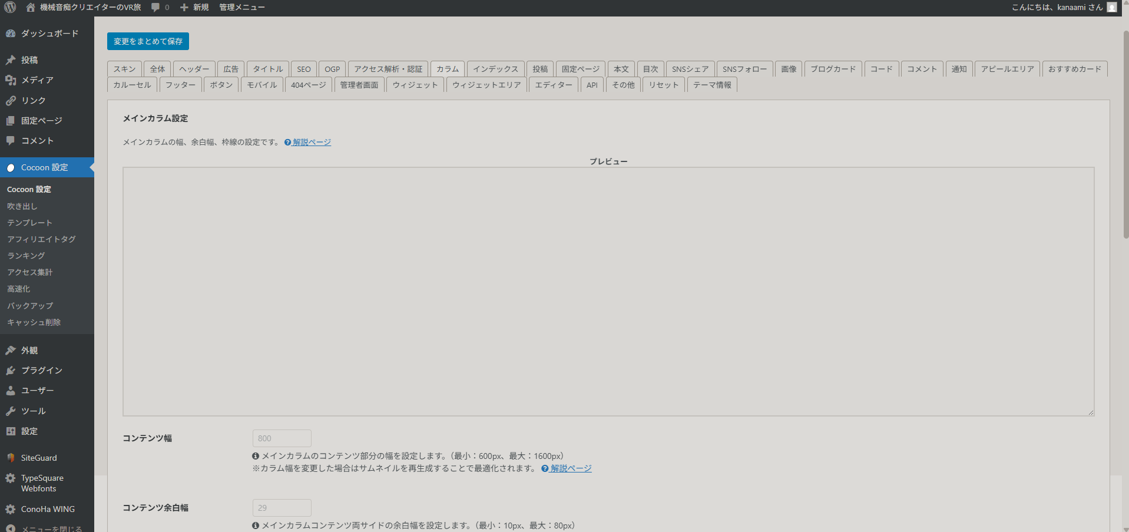Open the 新規 new content menu

[x=194, y=7]
